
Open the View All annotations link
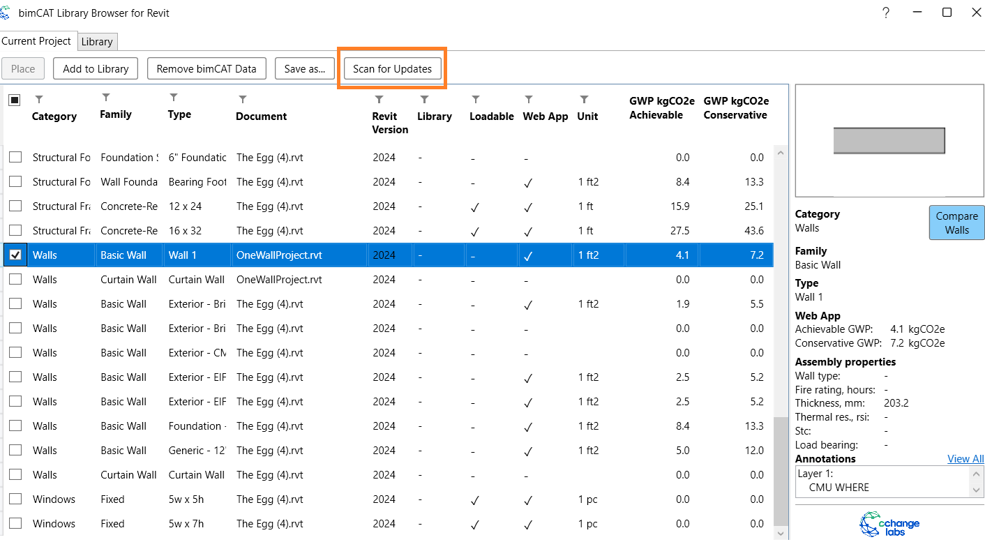[965, 459]
